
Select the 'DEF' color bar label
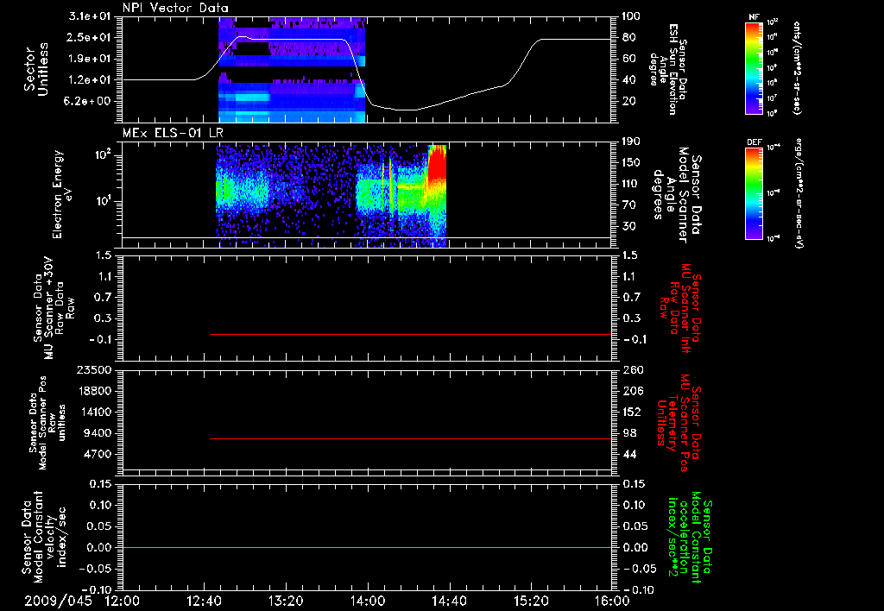pos(755,142)
